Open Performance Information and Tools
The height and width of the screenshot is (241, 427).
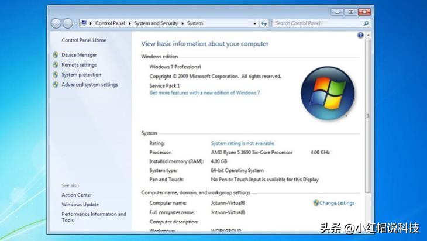click(94, 217)
